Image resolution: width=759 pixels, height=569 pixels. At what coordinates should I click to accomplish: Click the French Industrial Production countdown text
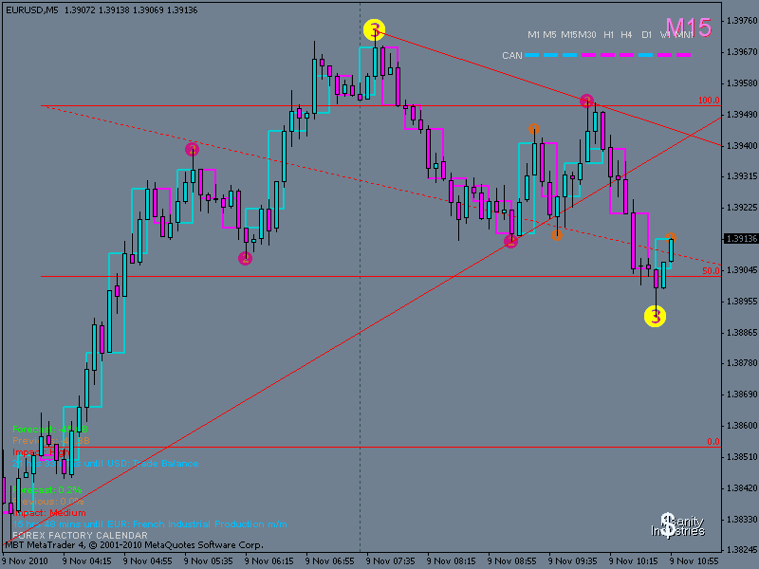[x=150, y=524]
